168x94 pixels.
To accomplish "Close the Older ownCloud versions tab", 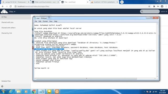I will (58, 2).
